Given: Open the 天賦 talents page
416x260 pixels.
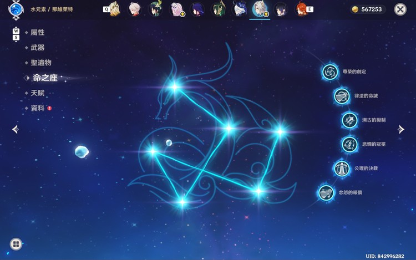Looking at the screenshot, I should pyautogui.click(x=37, y=93).
